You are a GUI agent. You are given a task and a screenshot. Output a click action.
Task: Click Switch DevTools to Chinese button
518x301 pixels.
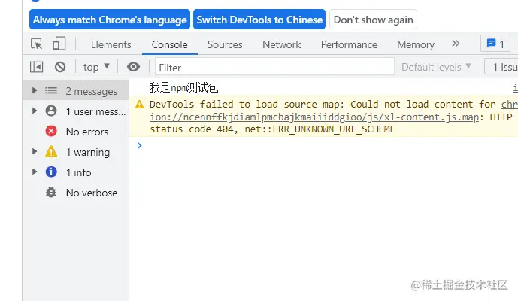[259, 20]
